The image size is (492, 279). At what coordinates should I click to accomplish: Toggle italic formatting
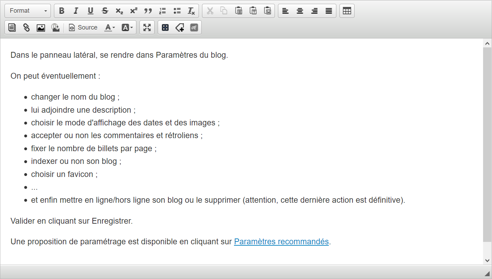point(76,11)
